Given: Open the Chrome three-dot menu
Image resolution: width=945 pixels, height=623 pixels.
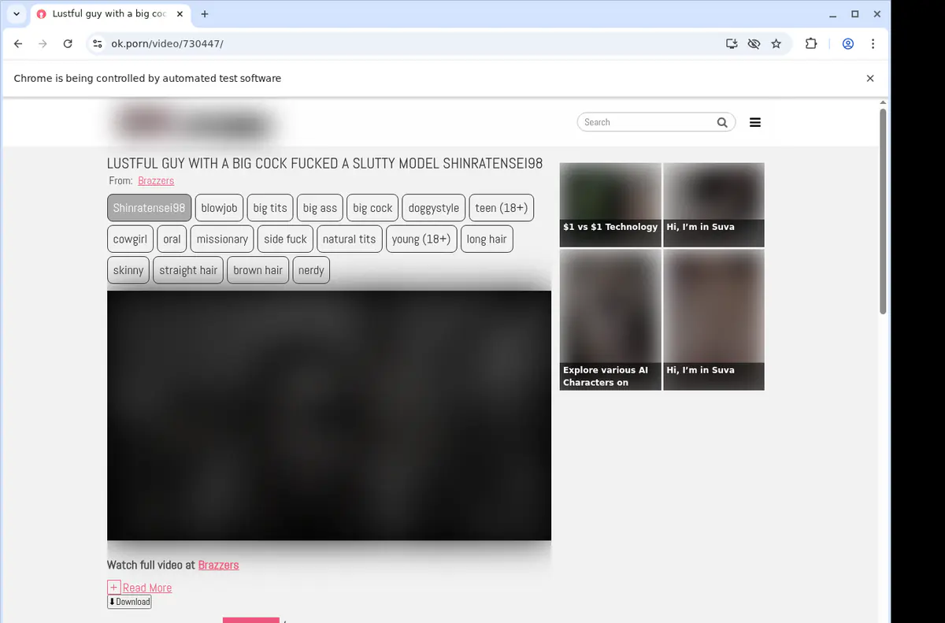Looking at the screenshot, I should pyautogui.click(x=873, y=44).
